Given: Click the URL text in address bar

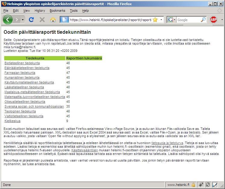Looking at the screenshot, I should [x=111, y=20].
